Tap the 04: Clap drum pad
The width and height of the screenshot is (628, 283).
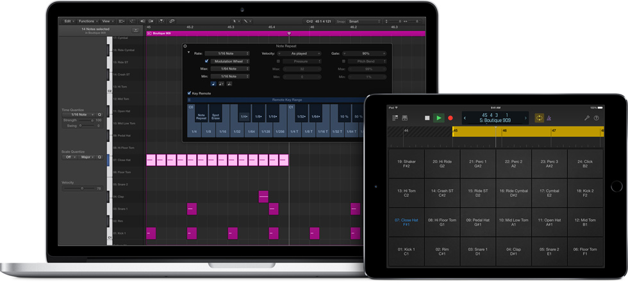tap(513, 252)
